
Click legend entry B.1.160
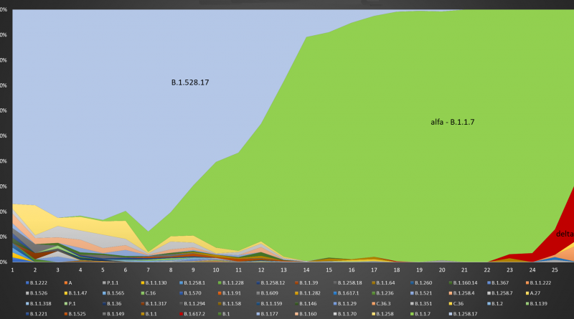pos(306,314)
